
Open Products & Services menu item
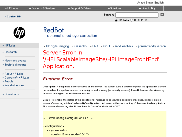point(42,8)
